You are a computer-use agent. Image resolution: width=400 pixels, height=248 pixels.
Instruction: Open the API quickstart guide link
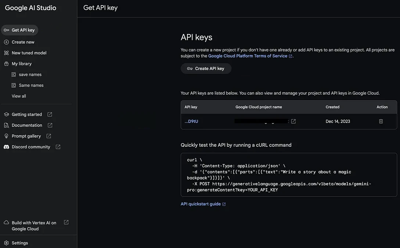coord(201,204)
